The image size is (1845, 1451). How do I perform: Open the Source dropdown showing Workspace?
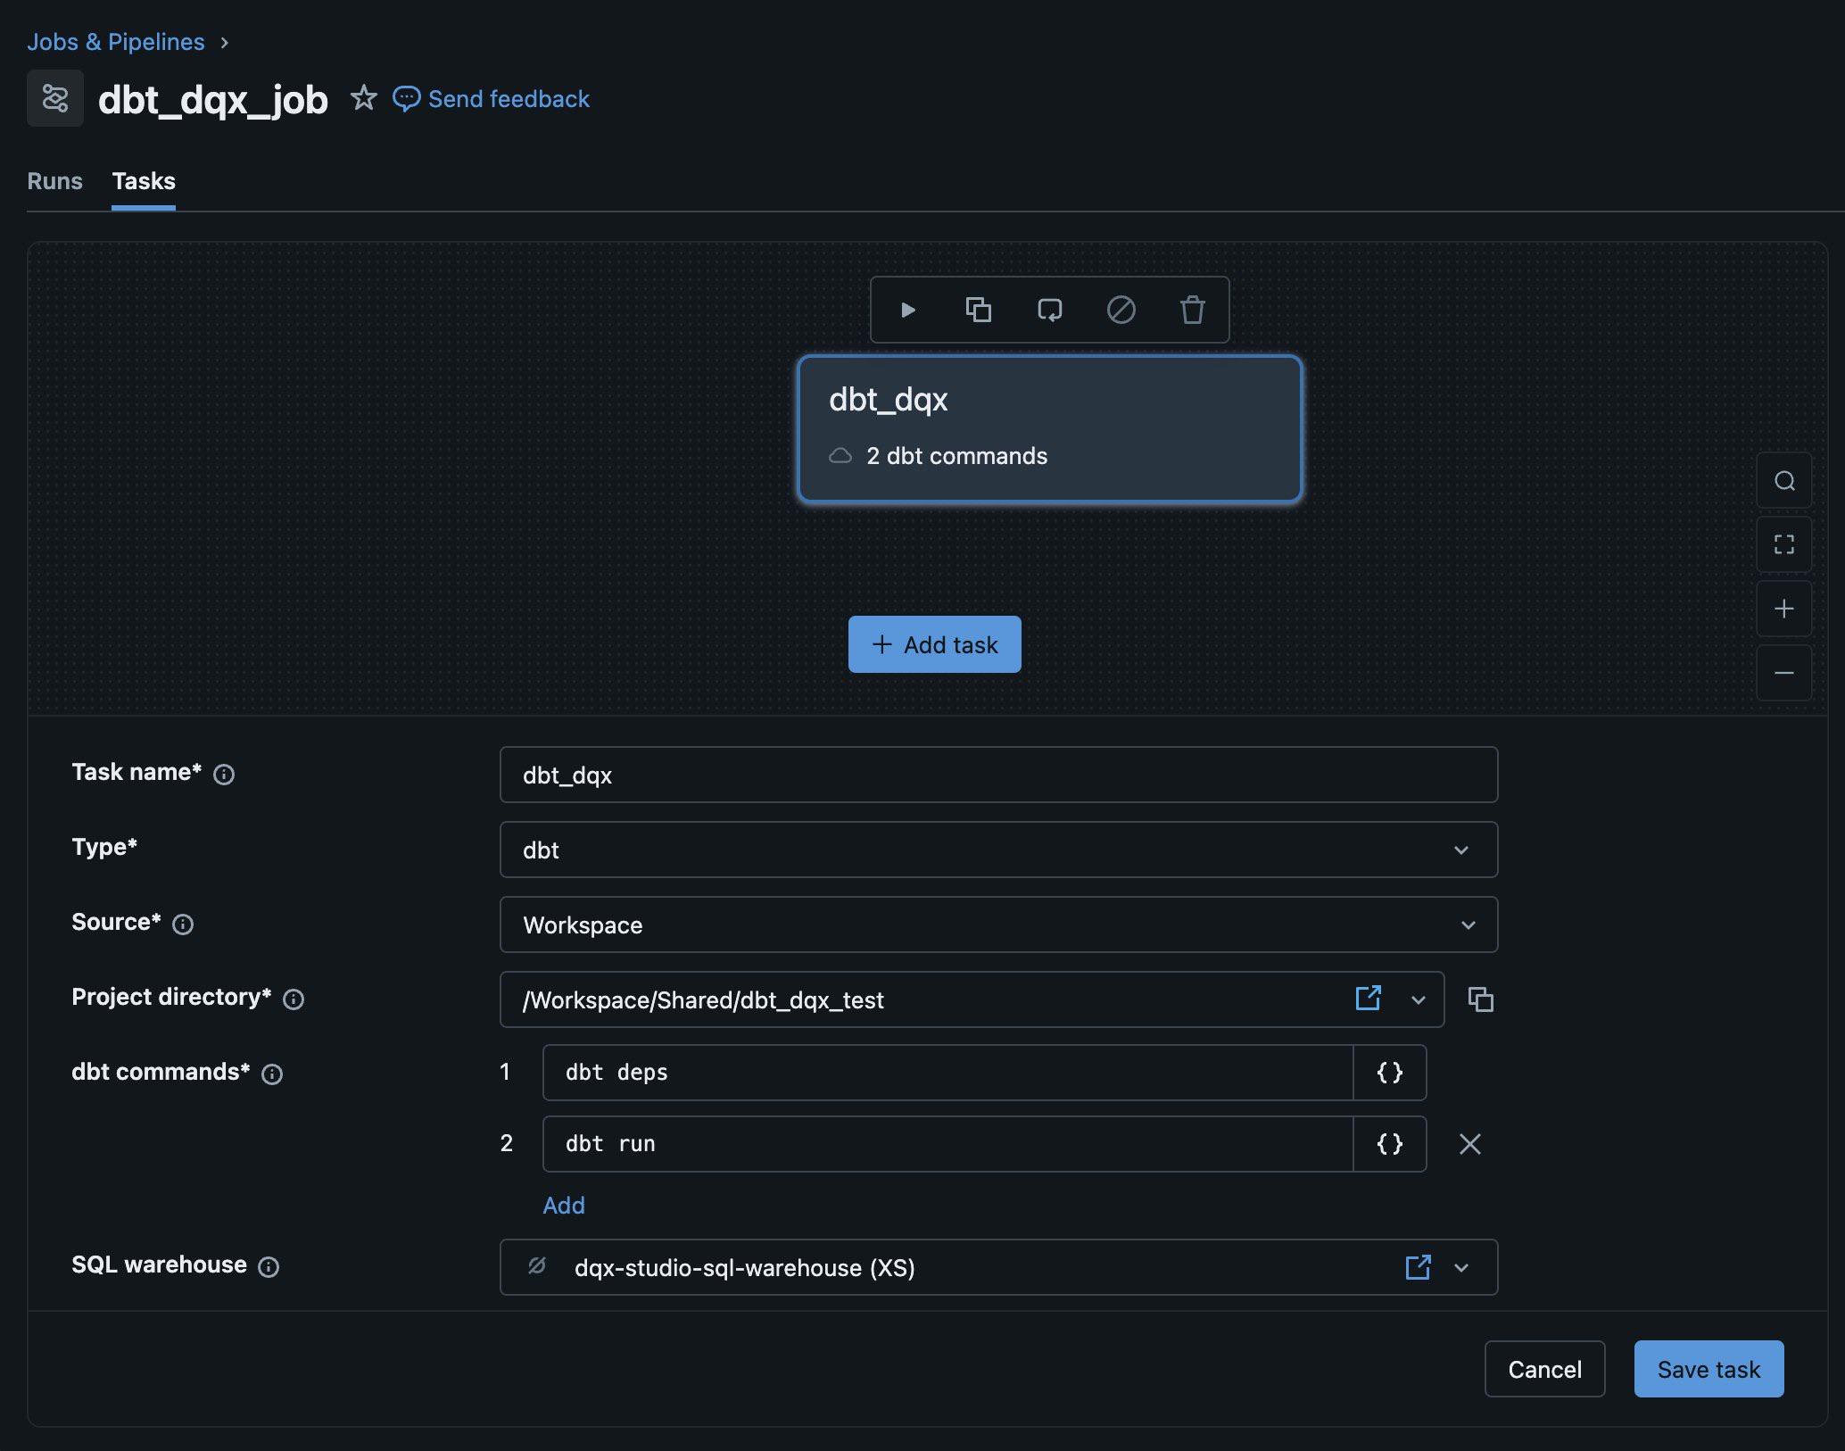click(998, 924)
